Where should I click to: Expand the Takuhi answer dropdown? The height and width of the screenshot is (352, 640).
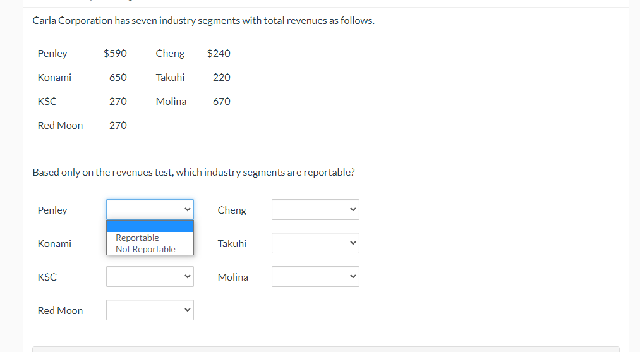click(x=315, y=243)
